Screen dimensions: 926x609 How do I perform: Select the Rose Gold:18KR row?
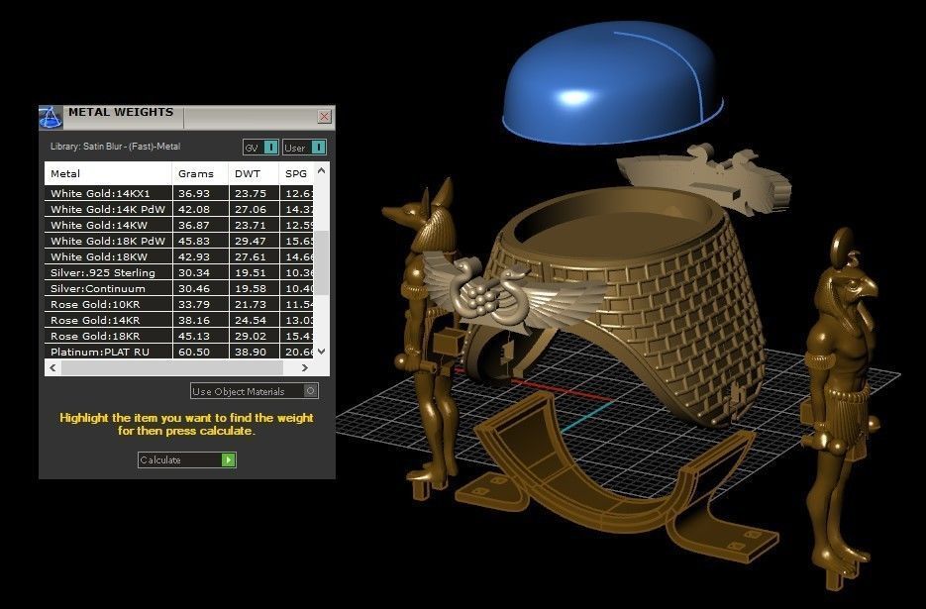click(x=179, y=336)
